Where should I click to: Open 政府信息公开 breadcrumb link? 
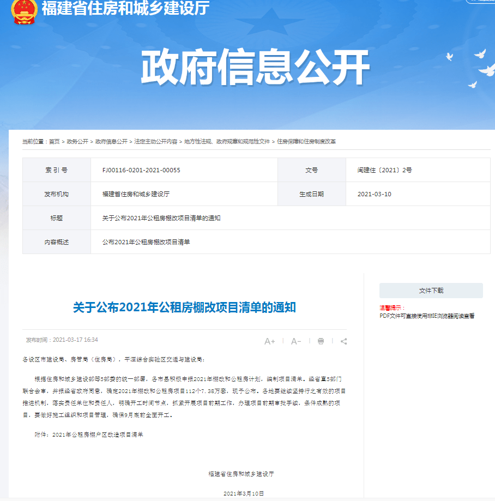(x=111, y=142)
